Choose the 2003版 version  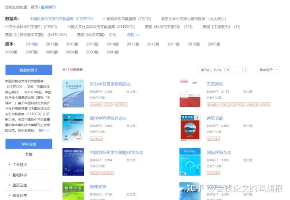tap(92, 52)
